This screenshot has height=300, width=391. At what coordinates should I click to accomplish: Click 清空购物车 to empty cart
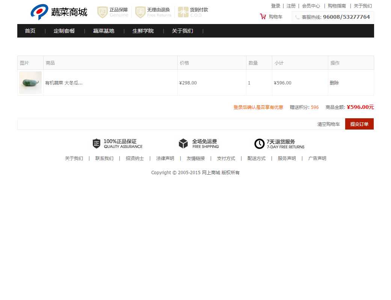pyautogui.click(x=328, y=124)
